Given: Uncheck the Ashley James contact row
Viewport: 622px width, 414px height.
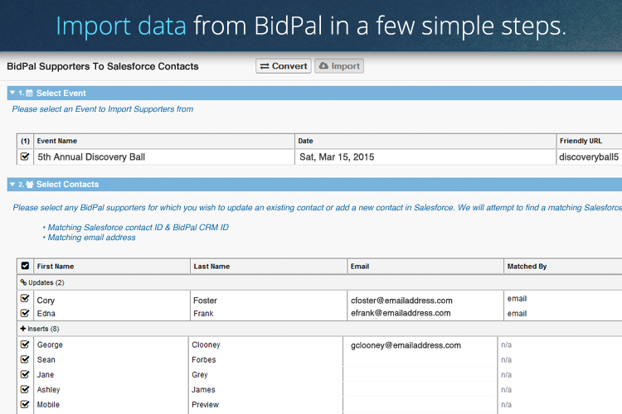Looking at the screenshot, I should 25,389.
